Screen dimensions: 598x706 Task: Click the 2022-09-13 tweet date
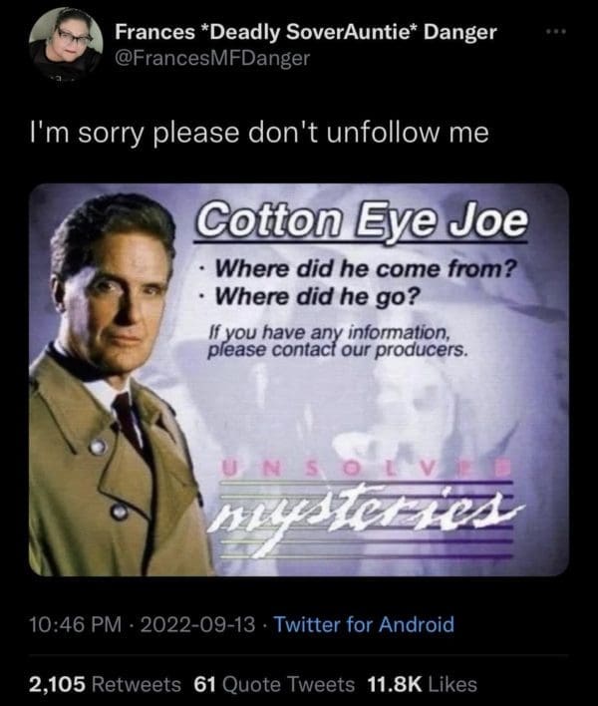point(197,624)
